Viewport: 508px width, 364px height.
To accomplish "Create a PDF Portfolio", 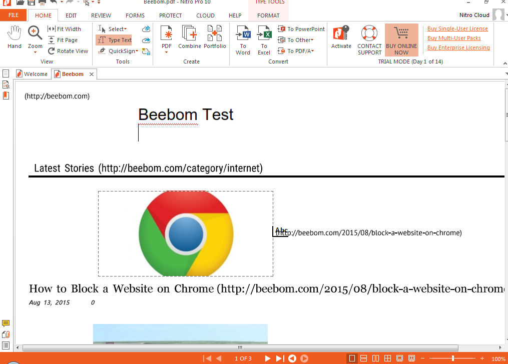I will pos(215,37).
